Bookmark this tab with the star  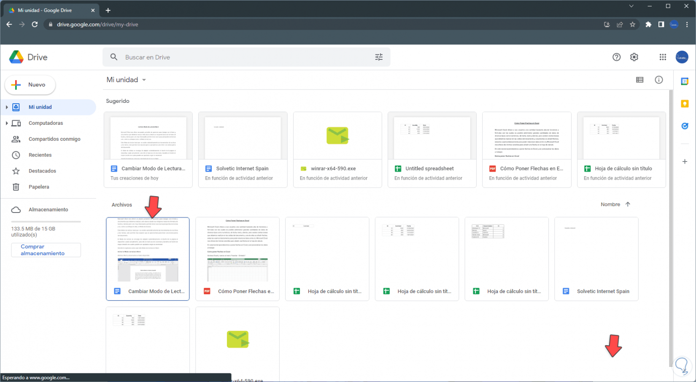[632, 24]
